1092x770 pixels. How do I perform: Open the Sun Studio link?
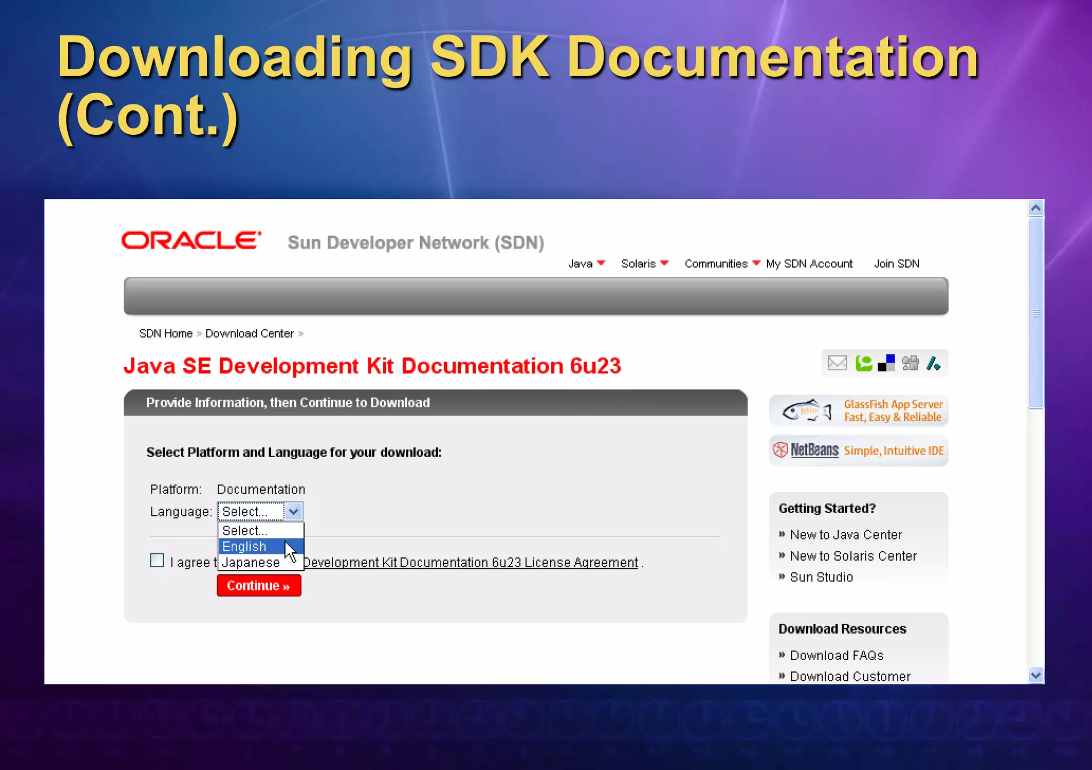[x=821, y=577]
